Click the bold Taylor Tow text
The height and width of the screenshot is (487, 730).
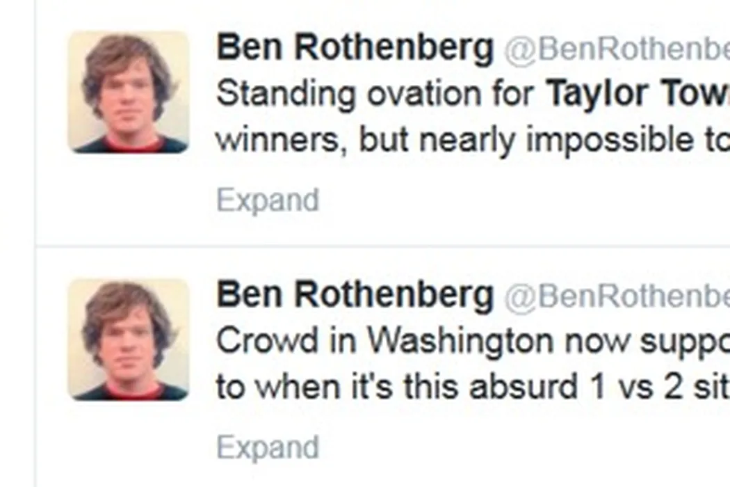point(636,94)
